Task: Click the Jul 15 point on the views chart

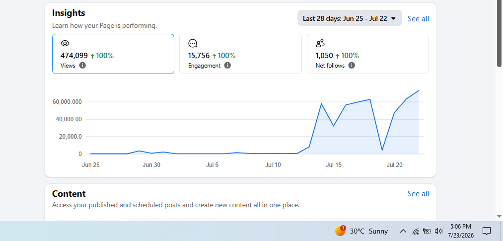Action: click(334, 126)
